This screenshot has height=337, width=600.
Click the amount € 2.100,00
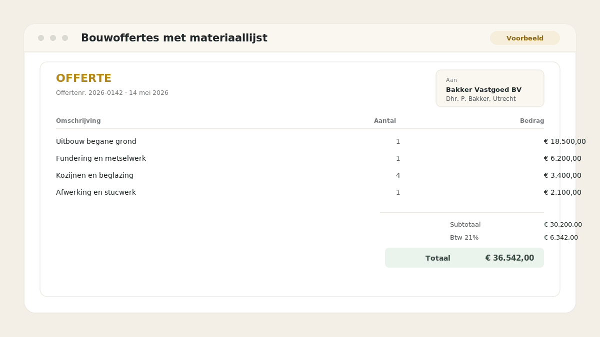tap(562, 192)
